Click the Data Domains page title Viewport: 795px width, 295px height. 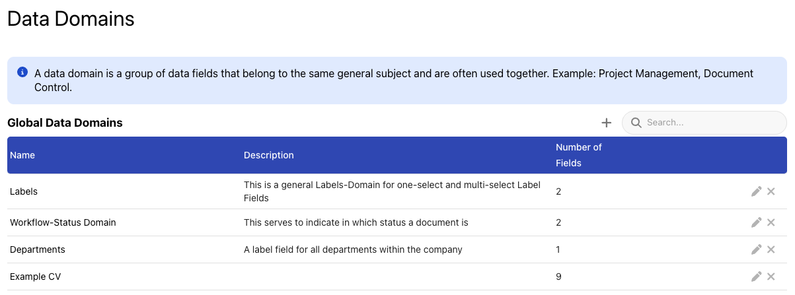point(71,18)
